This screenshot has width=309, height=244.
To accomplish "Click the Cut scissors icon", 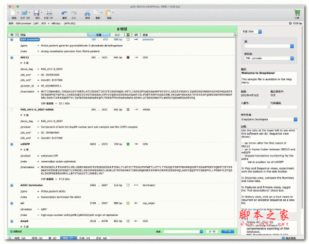I will [x=88, y=13].
